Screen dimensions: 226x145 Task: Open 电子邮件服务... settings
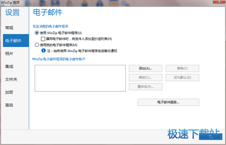pos(168,102)
